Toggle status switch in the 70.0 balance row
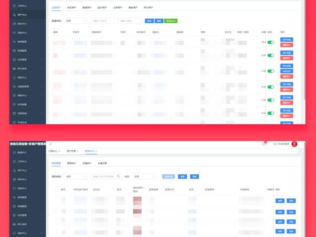 click(x=271, y=42)
